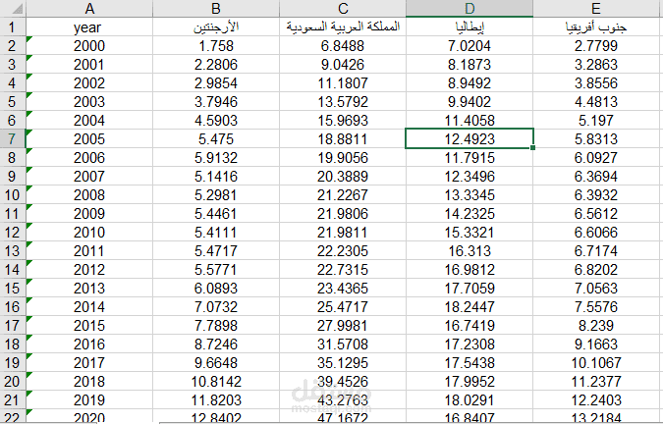Select row 7 header
This screenshot has width=663, height=424.
pyautogui.click(x=13, y=139)
